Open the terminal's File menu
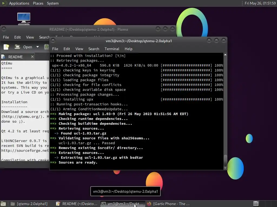This screenshot has height=207, width=277. (55, 49)
